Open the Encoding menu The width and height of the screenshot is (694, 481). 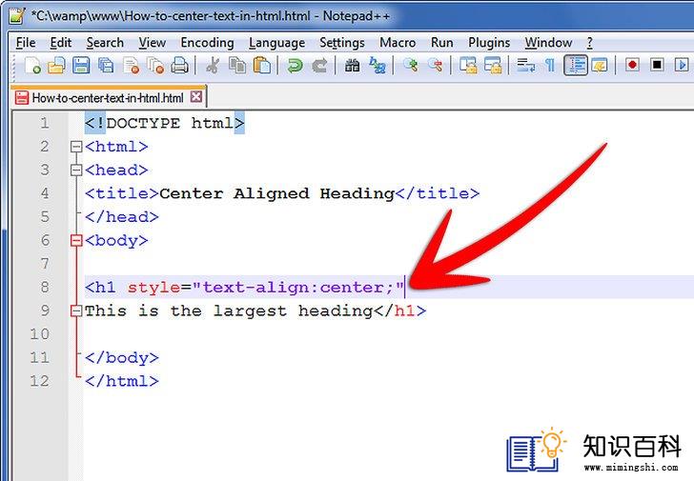click(207, 43)
